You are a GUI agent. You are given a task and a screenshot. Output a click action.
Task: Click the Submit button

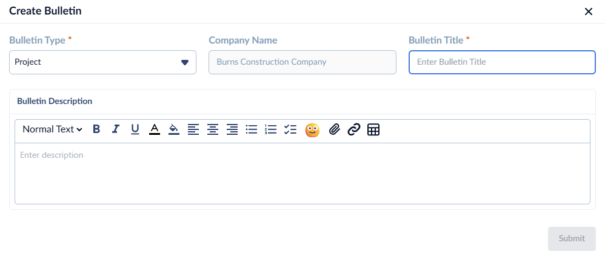(x=572, y=238)
